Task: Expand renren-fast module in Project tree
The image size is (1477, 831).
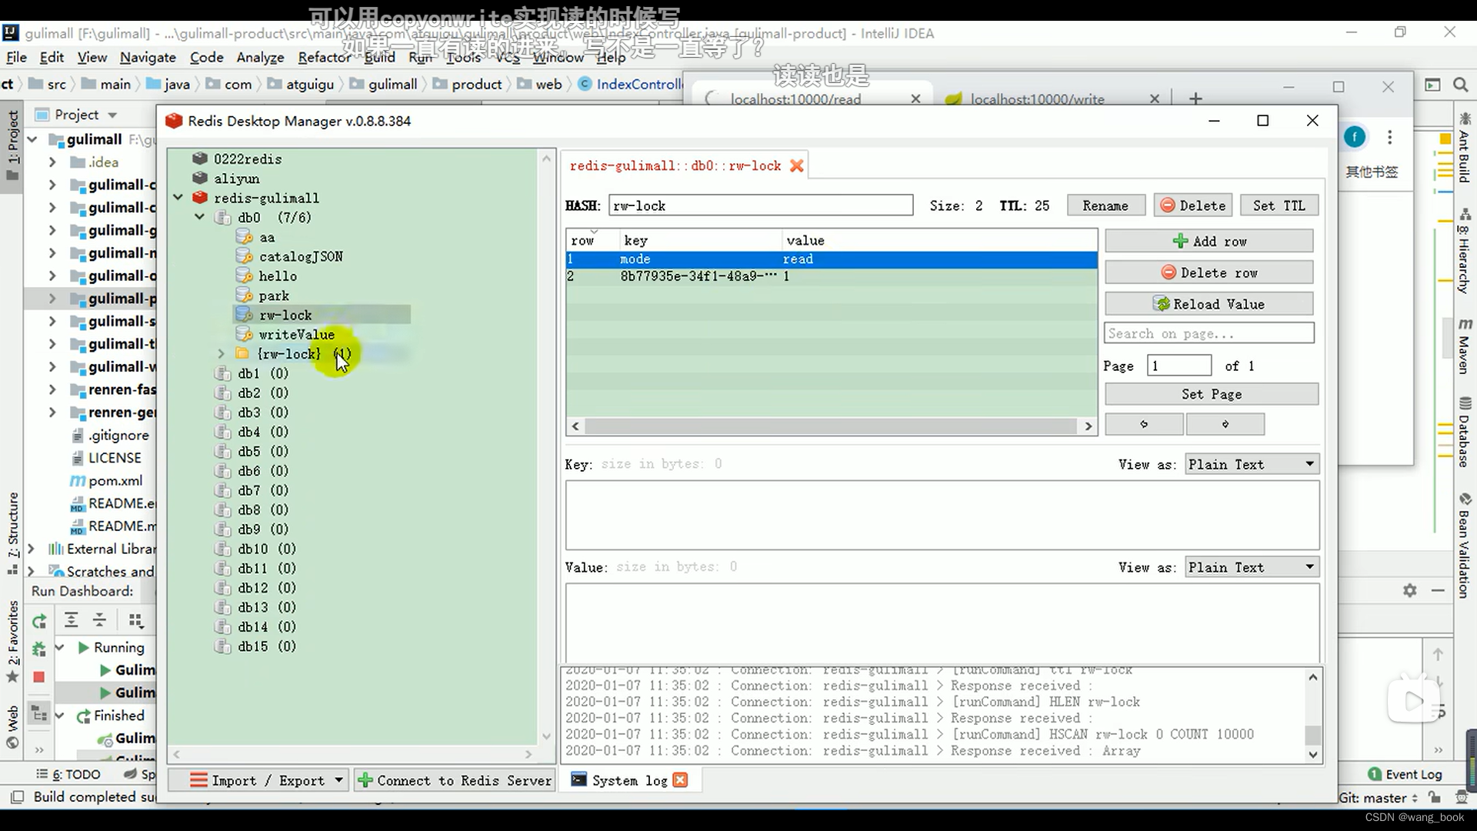Action: click(52, 390)
